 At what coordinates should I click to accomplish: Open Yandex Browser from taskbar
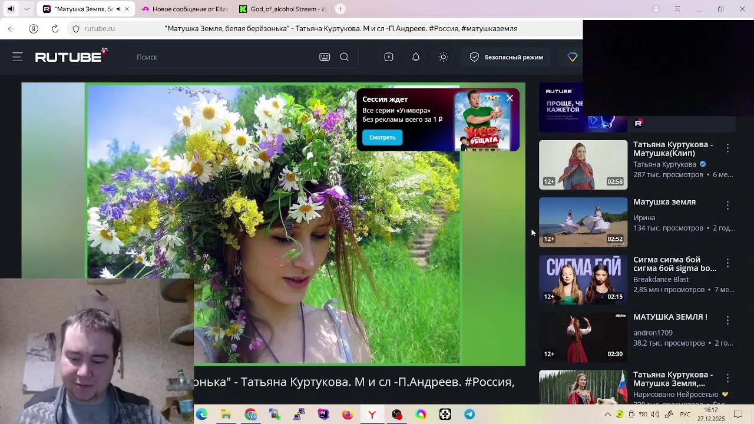[x=372, y=415]
